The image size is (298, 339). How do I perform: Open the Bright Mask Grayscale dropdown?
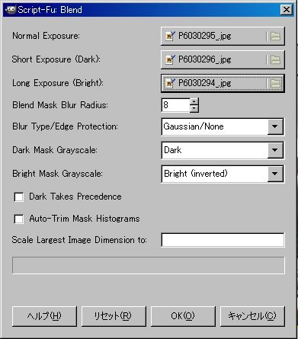[x=275, y=174]
